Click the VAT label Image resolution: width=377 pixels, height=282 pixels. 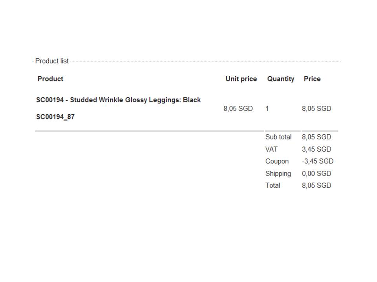271,149
